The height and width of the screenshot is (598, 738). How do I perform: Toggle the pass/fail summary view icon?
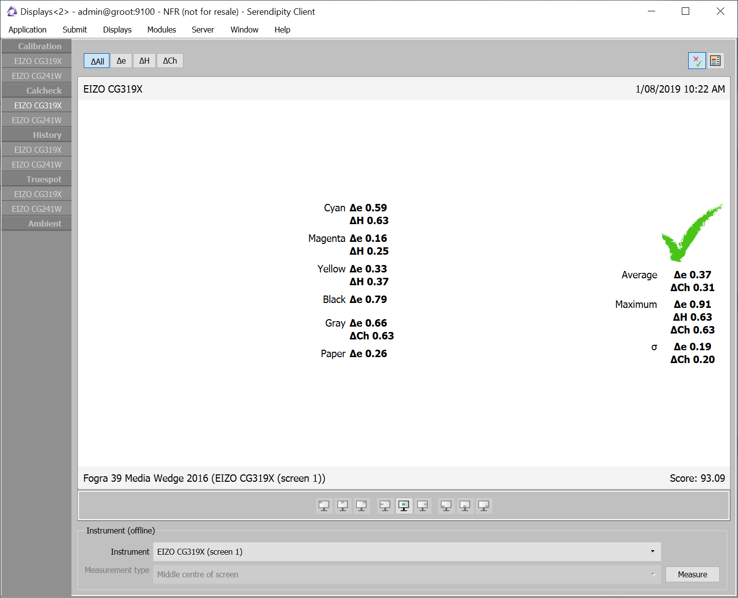click(x=697, y=61)
